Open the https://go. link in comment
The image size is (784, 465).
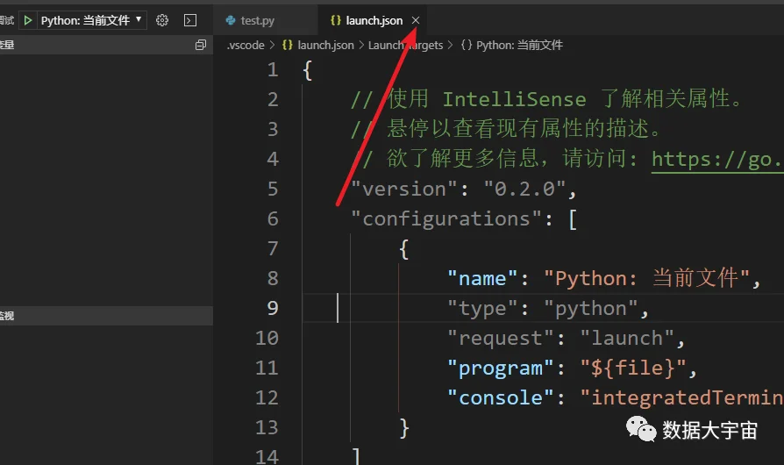tap(717, 160)
